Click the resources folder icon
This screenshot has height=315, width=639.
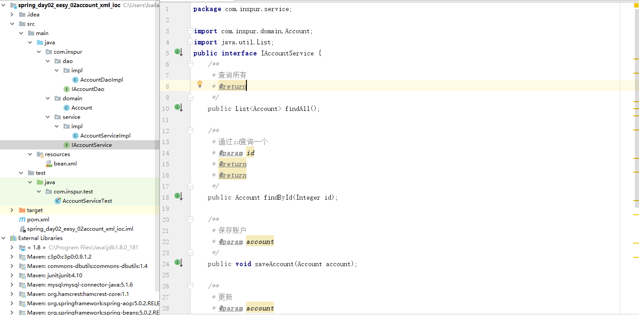[40, 154]
